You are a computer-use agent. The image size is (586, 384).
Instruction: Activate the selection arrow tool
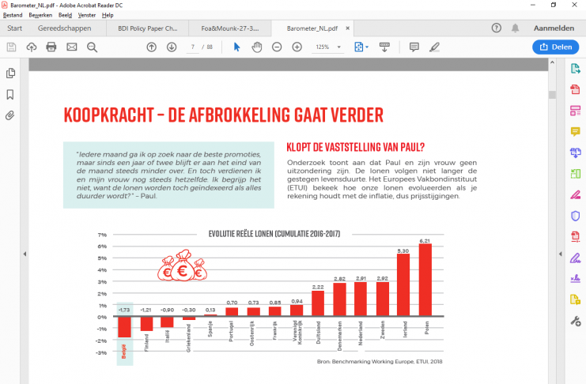pyautogui.click(x=236, y=47)
